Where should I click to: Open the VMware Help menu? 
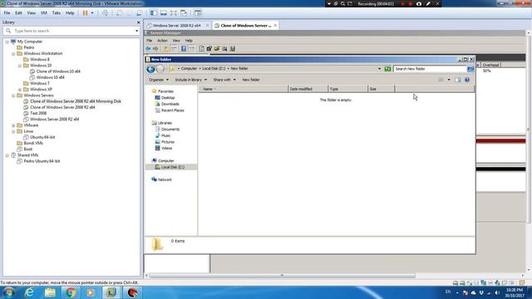70,13
